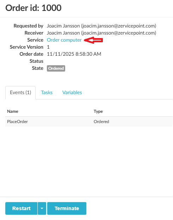The width and height of the screenshot is (173, 220).
Task: Click the Ordered type cell in PlaceOrder row
Action: 101,122
